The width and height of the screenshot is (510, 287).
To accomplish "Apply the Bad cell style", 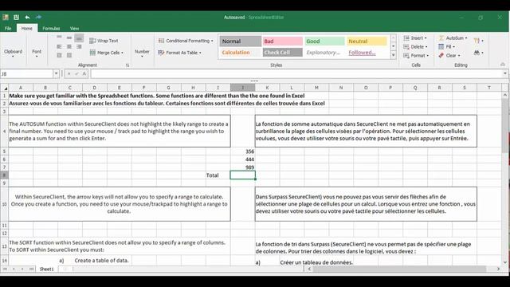I will 283,41.
